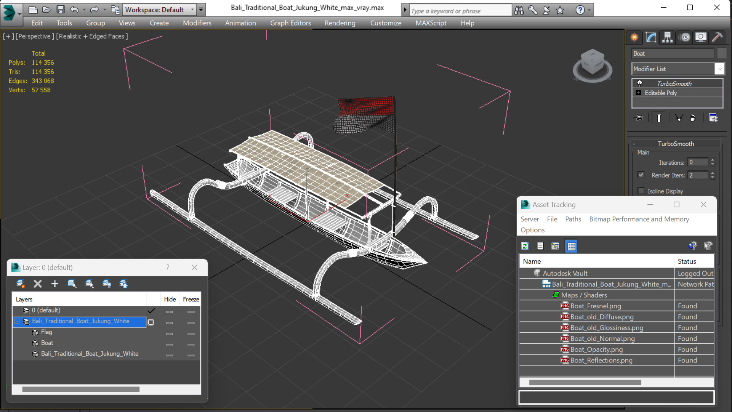Screen dimensions: 732x412
Task: Click the Undo arrow icon
Action: (74, 10)
